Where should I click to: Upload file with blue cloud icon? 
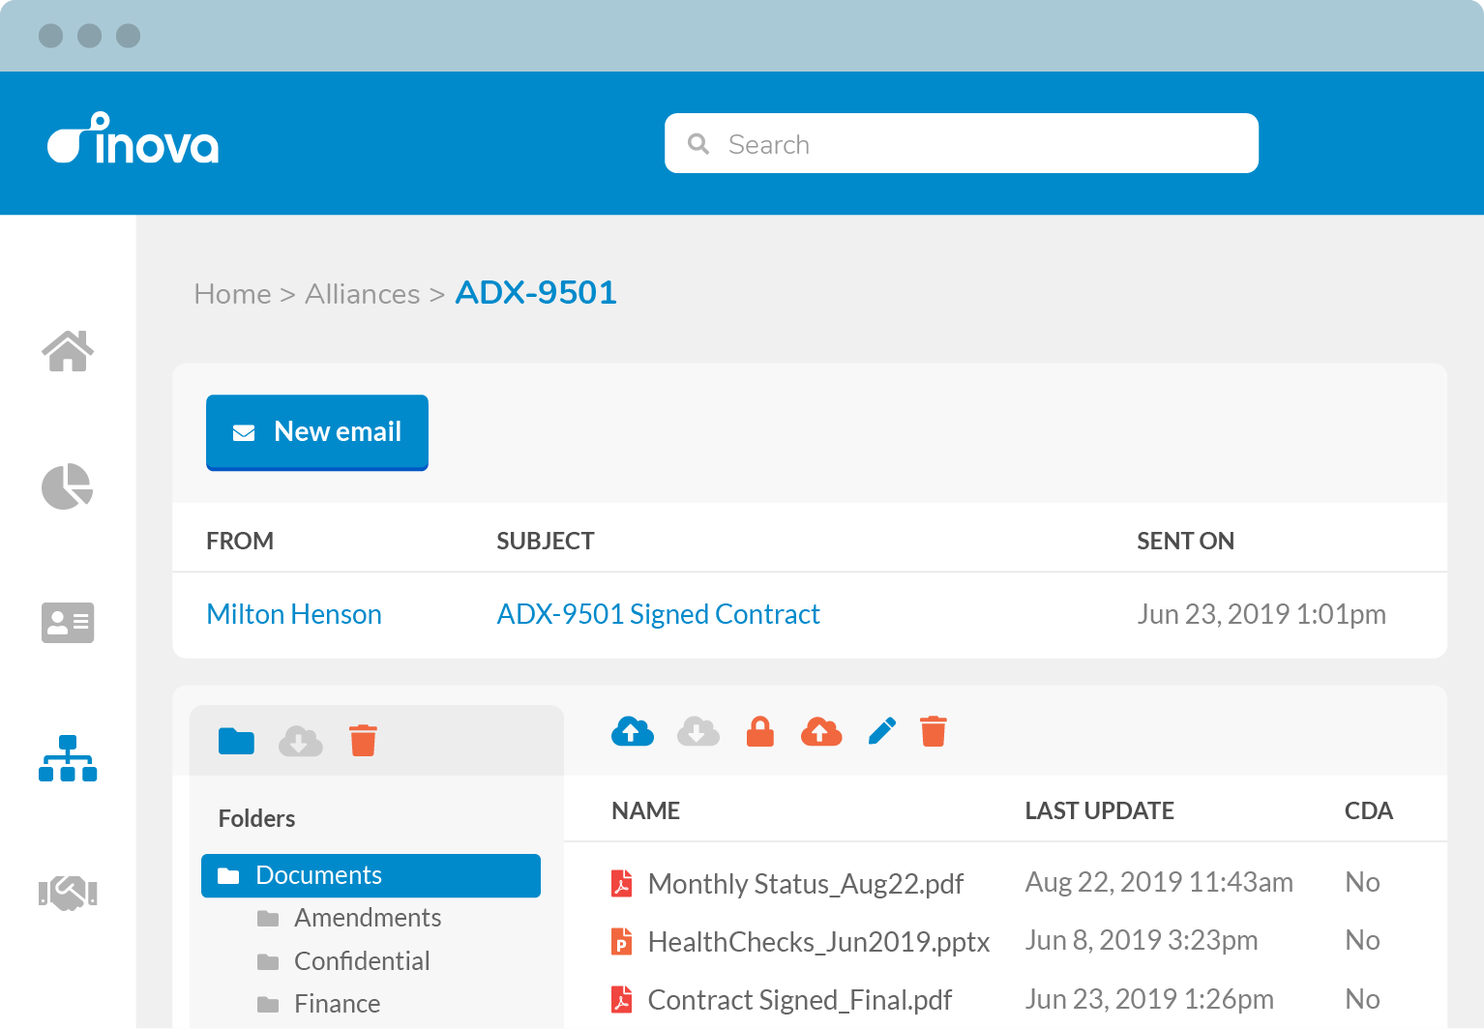pos(633,731)
